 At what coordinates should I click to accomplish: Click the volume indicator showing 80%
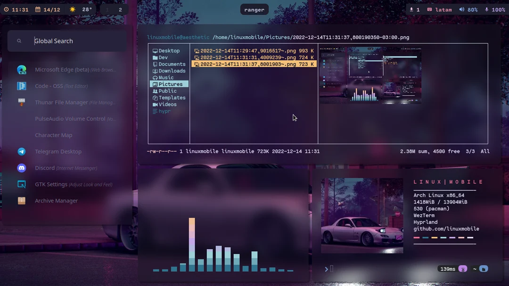coord(468,9)
